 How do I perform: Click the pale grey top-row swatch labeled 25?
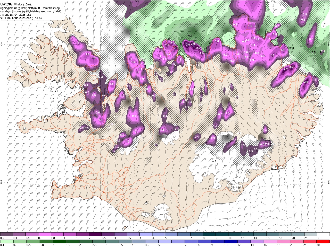(310, 234)
